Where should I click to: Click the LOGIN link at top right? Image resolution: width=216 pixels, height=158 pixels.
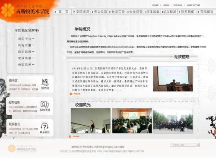click(x=165, y=5)
